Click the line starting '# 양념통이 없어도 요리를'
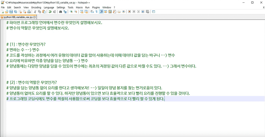265x137 pixels. (98, 93)
